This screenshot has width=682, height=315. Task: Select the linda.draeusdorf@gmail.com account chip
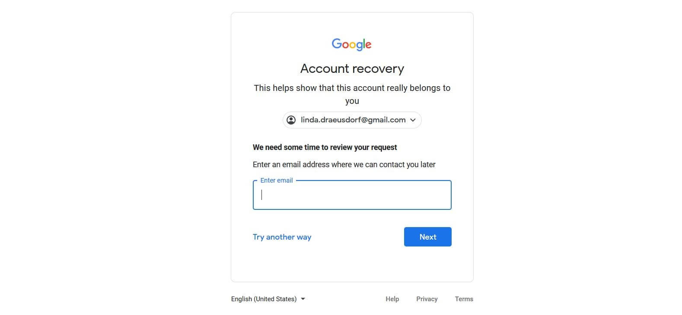click(352, 120)
